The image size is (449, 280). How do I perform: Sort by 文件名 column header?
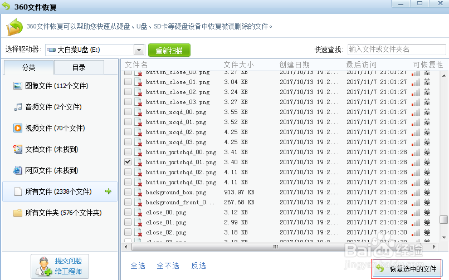coord(136,65)
